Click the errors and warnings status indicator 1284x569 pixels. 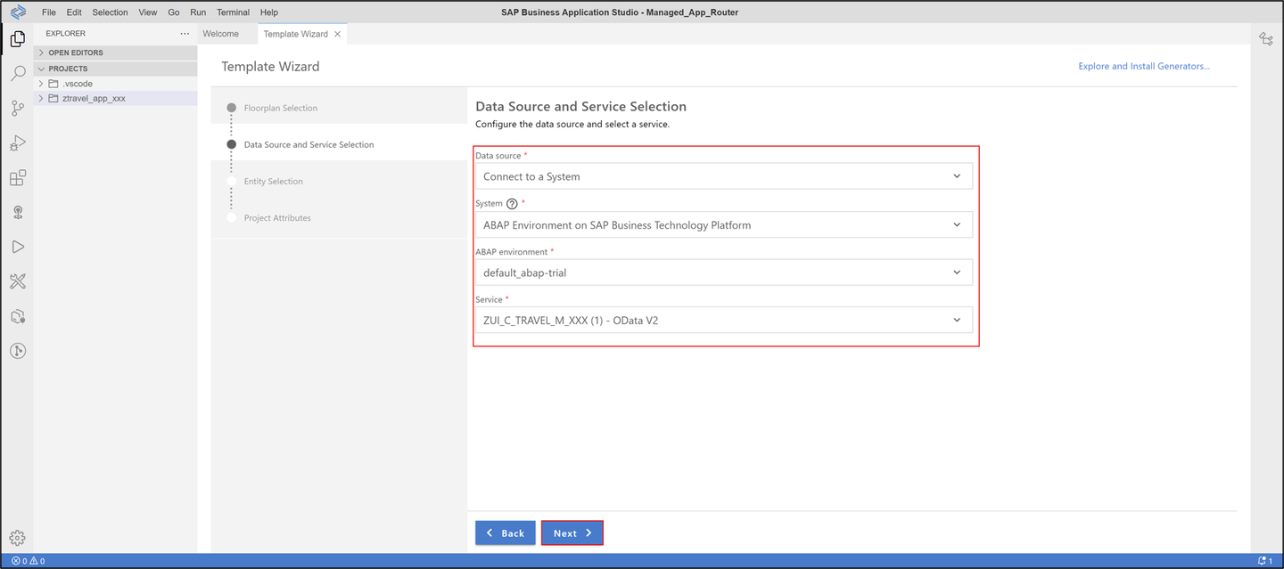coord(28,561)
